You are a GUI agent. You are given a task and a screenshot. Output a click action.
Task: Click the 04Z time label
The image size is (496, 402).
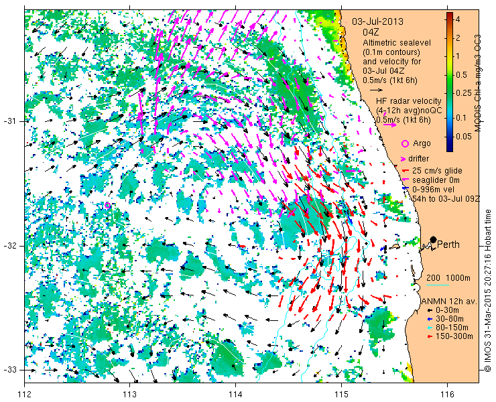(x=371, y=32)
